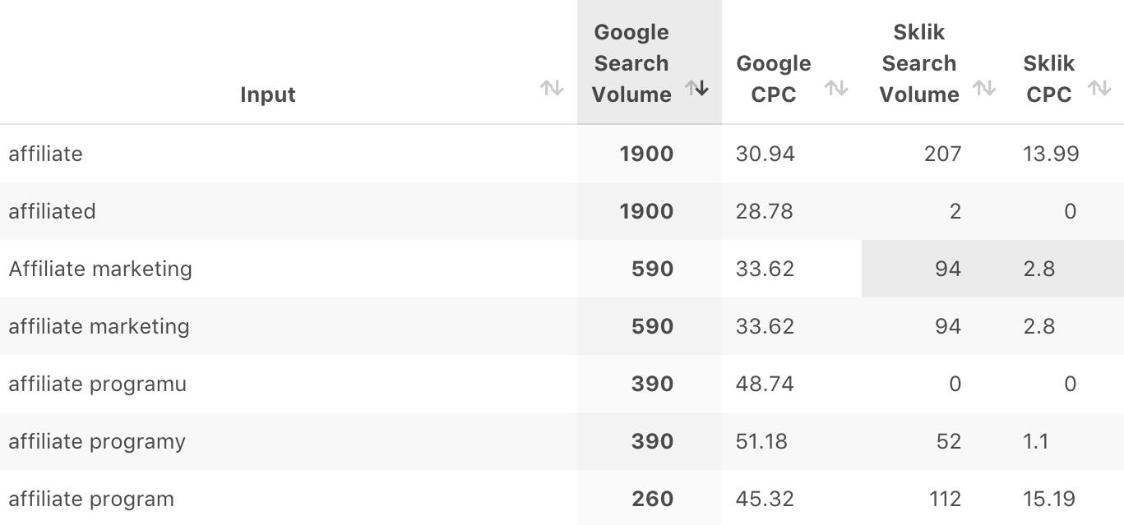Click sort arrows next to Input column
1124x525 pixels.
(x=552, y=88)
